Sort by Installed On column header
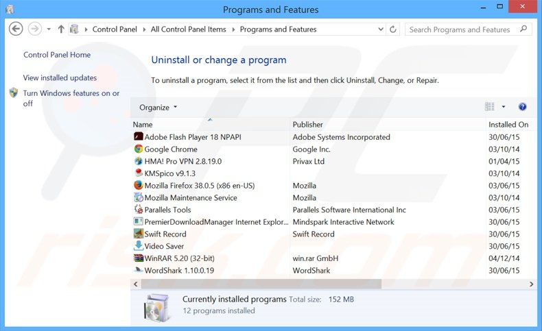This screenshot has width=542, height=331. click(x=508, y=125)
